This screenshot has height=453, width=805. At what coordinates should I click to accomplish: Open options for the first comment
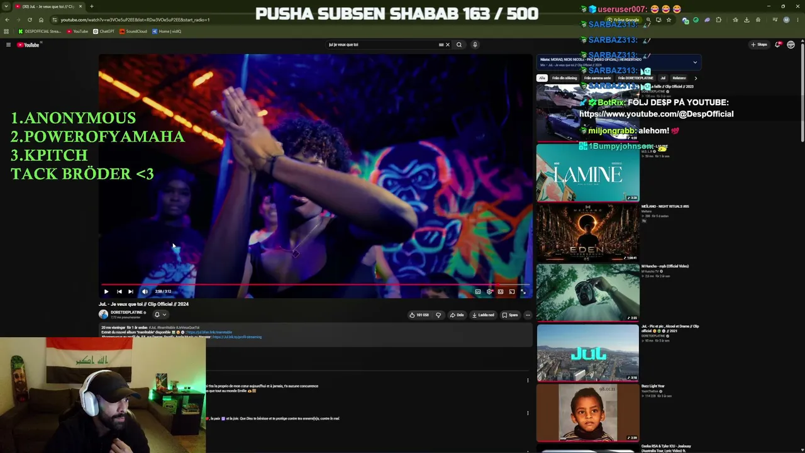coord(528,380)
